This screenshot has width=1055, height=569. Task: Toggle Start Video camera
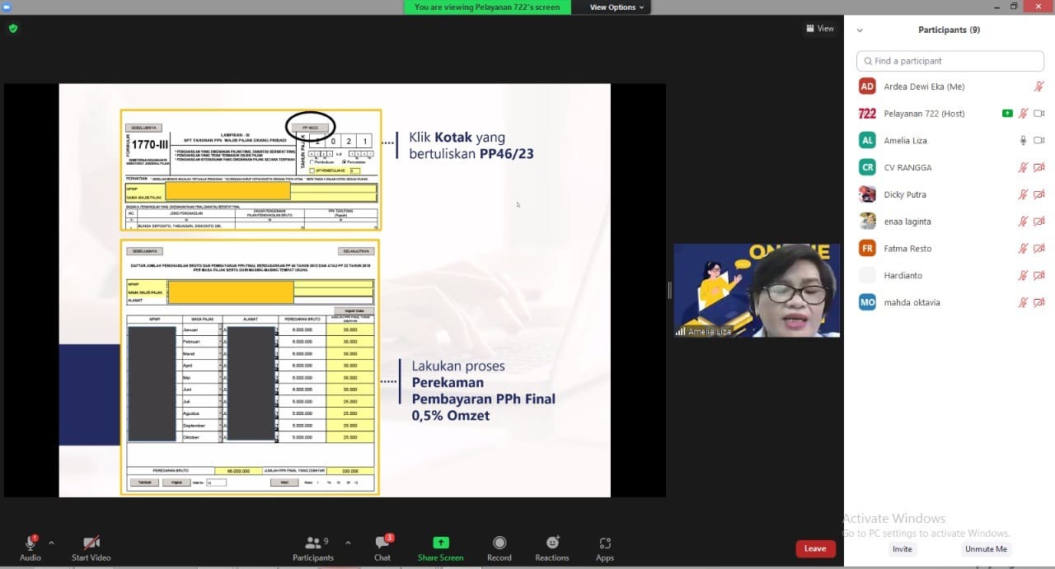[91, 543]
